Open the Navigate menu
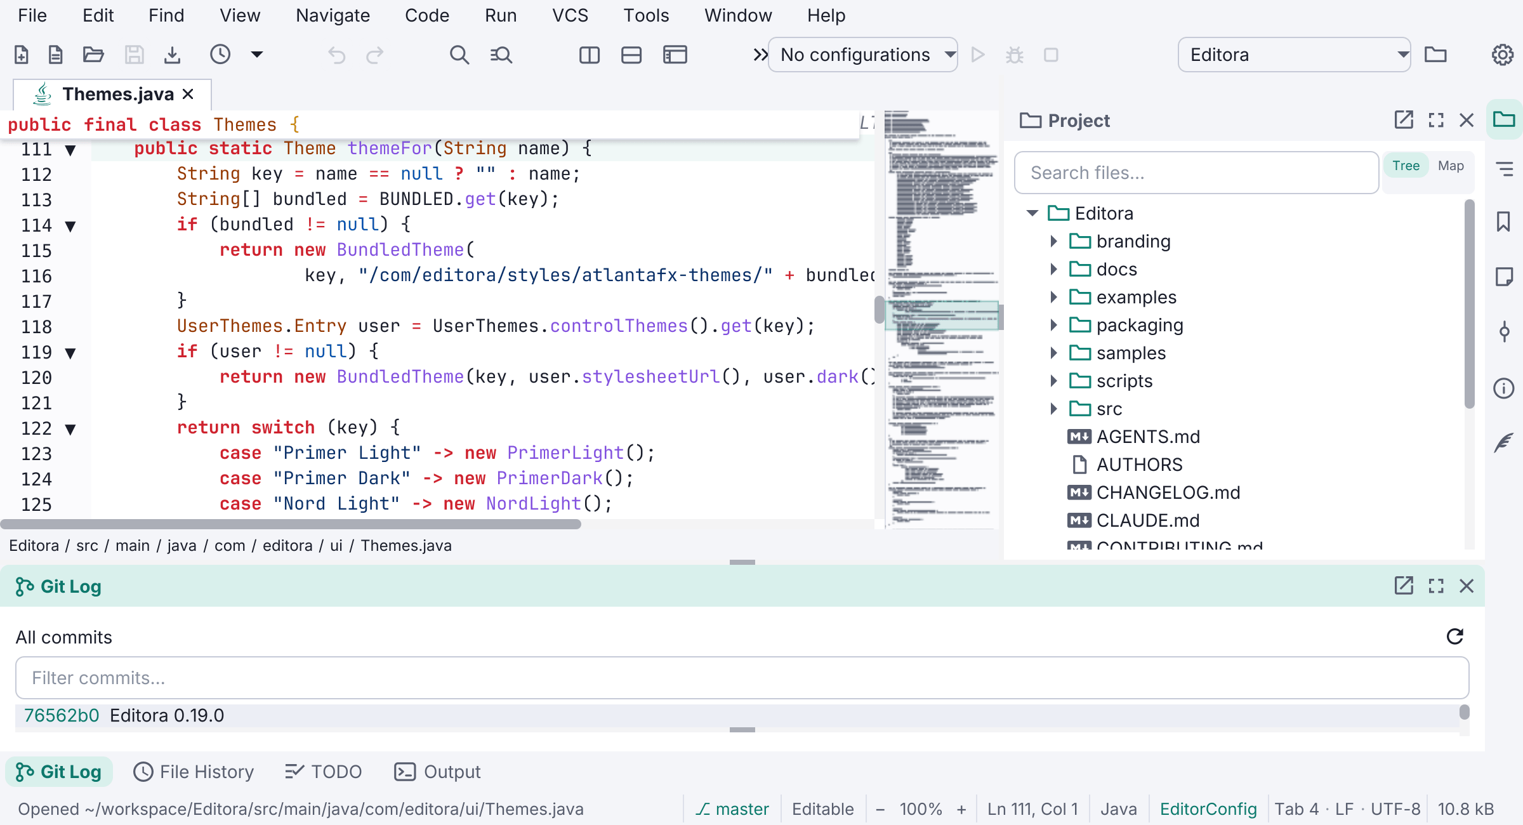This screenshot has height=825, width=1523. [333, 15]
